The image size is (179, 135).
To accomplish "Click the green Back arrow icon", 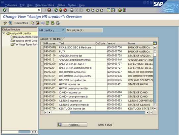I will point(56,10).
